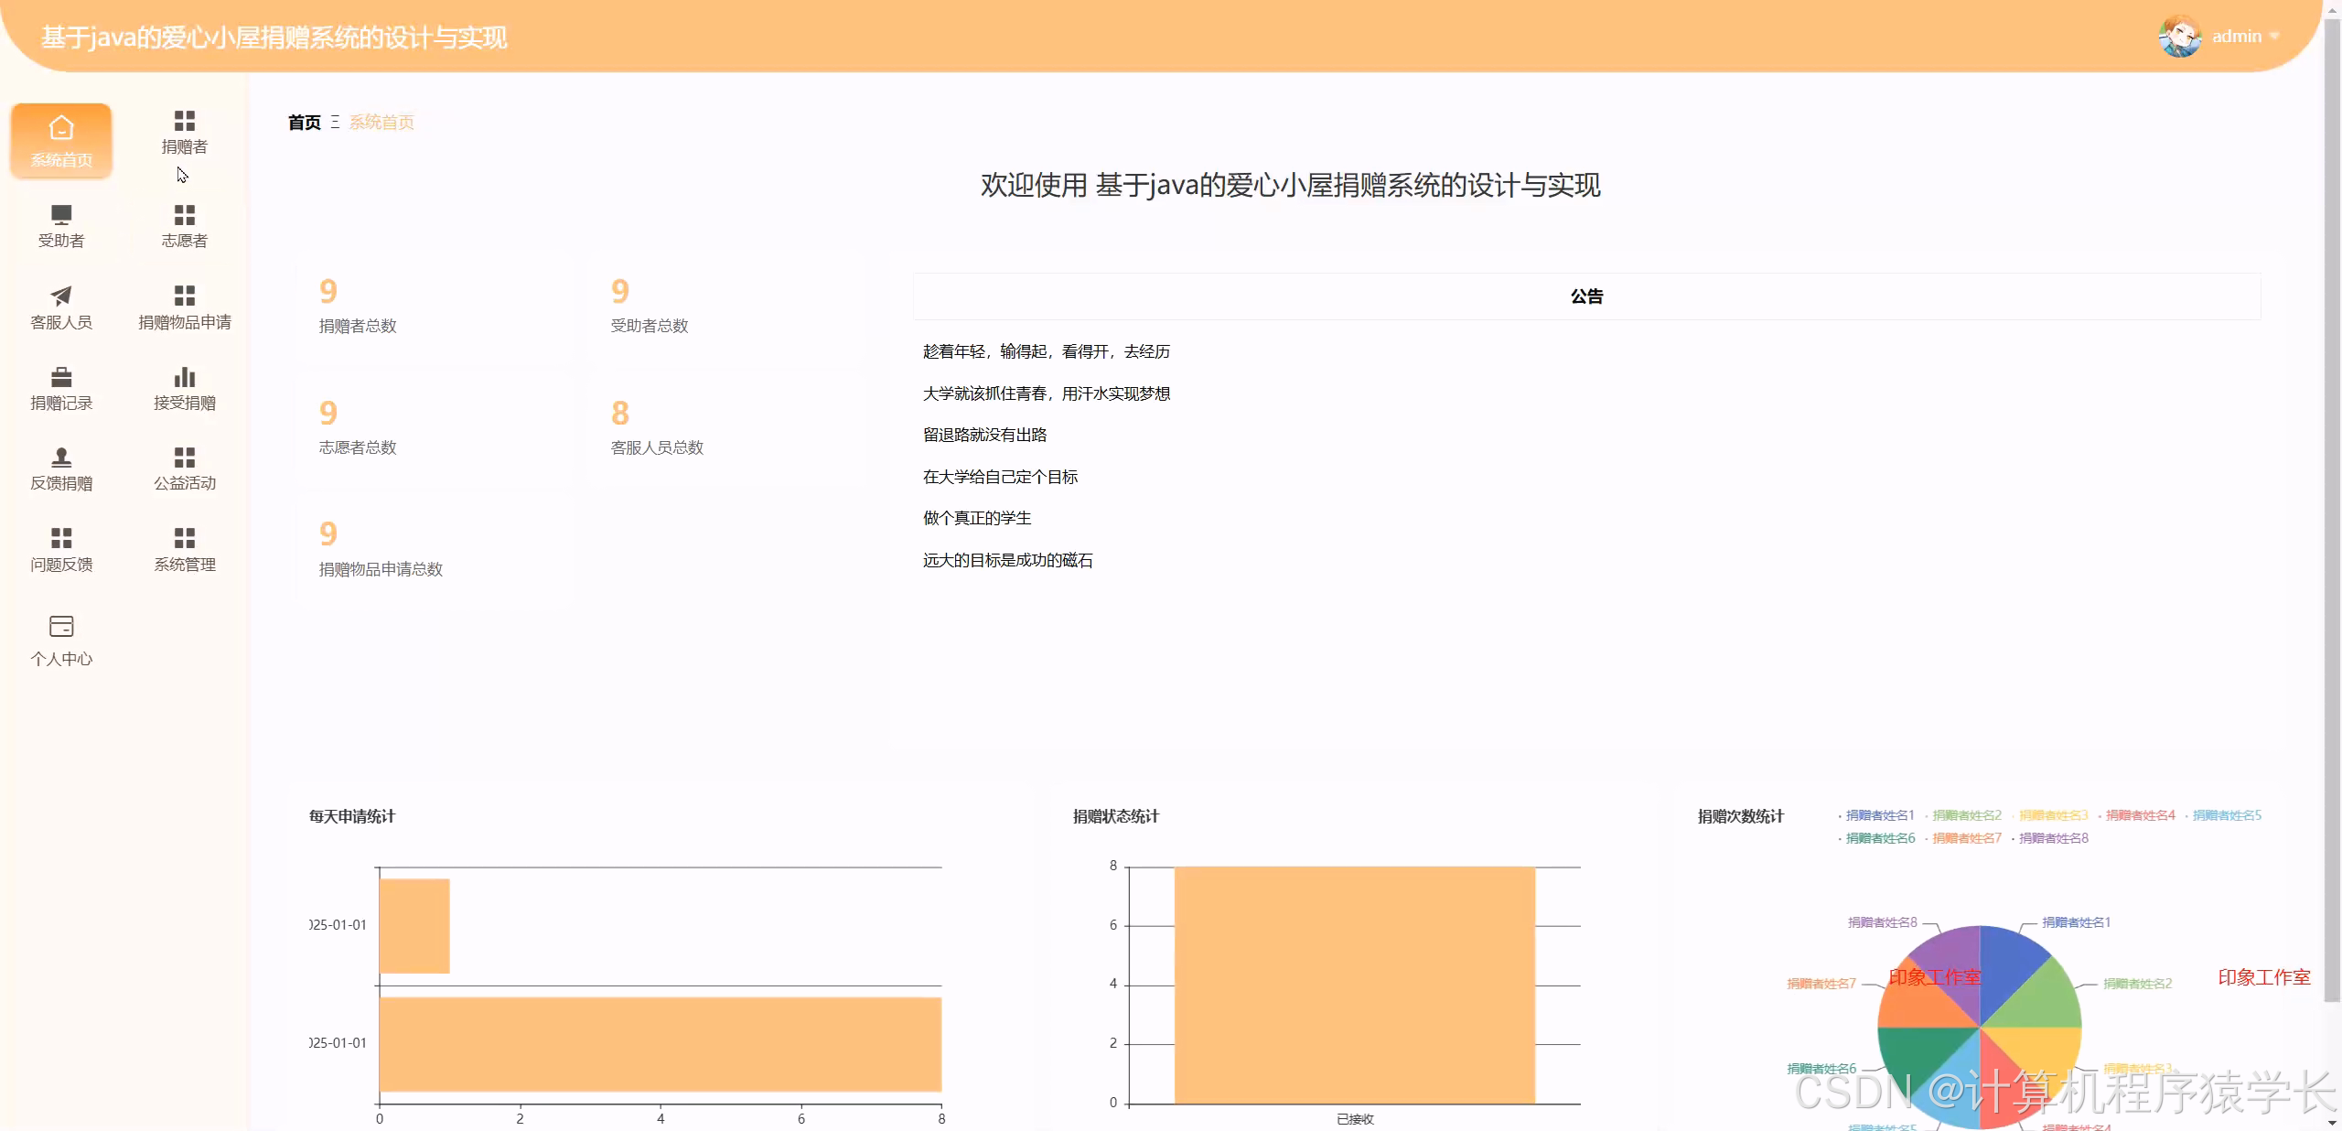2342x1131 pixels.
Task: Open the admin account dropdown
Action: click(x=2237, y=36)
